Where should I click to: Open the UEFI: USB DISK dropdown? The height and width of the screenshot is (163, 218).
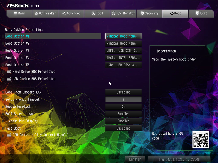point(123,51)
